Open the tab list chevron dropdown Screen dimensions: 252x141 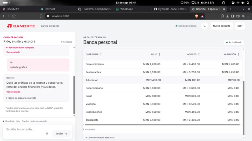243,9
